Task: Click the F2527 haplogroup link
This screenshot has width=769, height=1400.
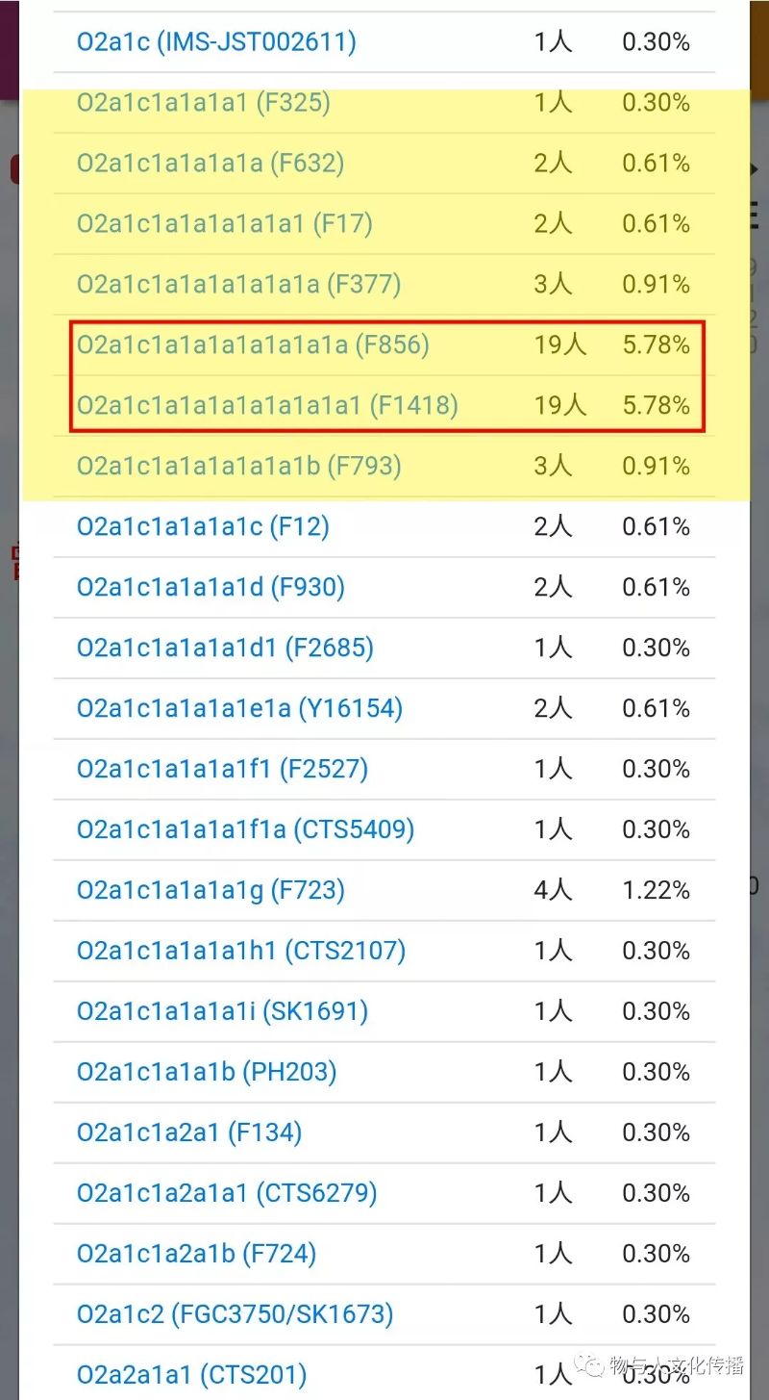Action: pyautogui.click(x=223, y=770)
